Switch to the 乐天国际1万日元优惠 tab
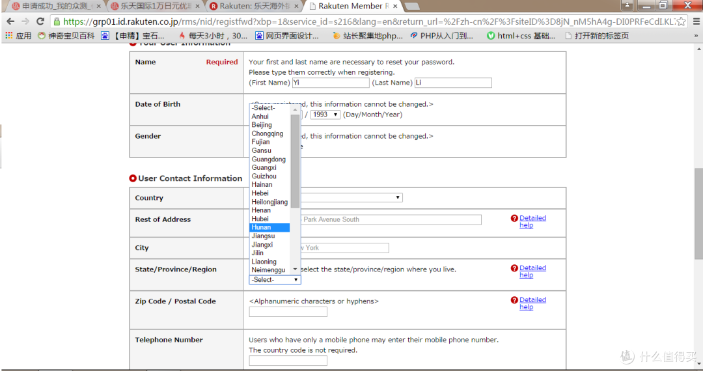Screen dimensions: 703x371 pyautogui.click(x=155, y=7)
